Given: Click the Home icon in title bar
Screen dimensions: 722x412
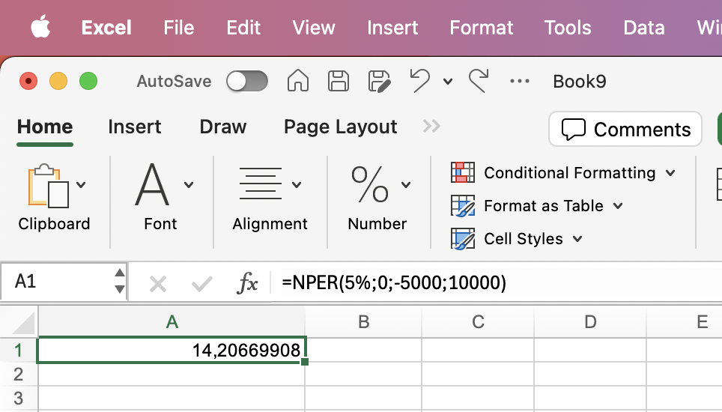Looking at the screenshot, I should pyautogui.click(x=298, y=81).
